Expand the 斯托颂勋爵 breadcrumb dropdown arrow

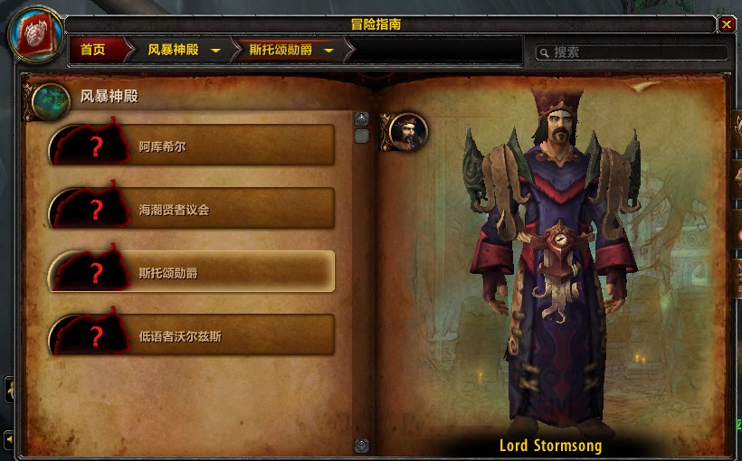point(328,50)
